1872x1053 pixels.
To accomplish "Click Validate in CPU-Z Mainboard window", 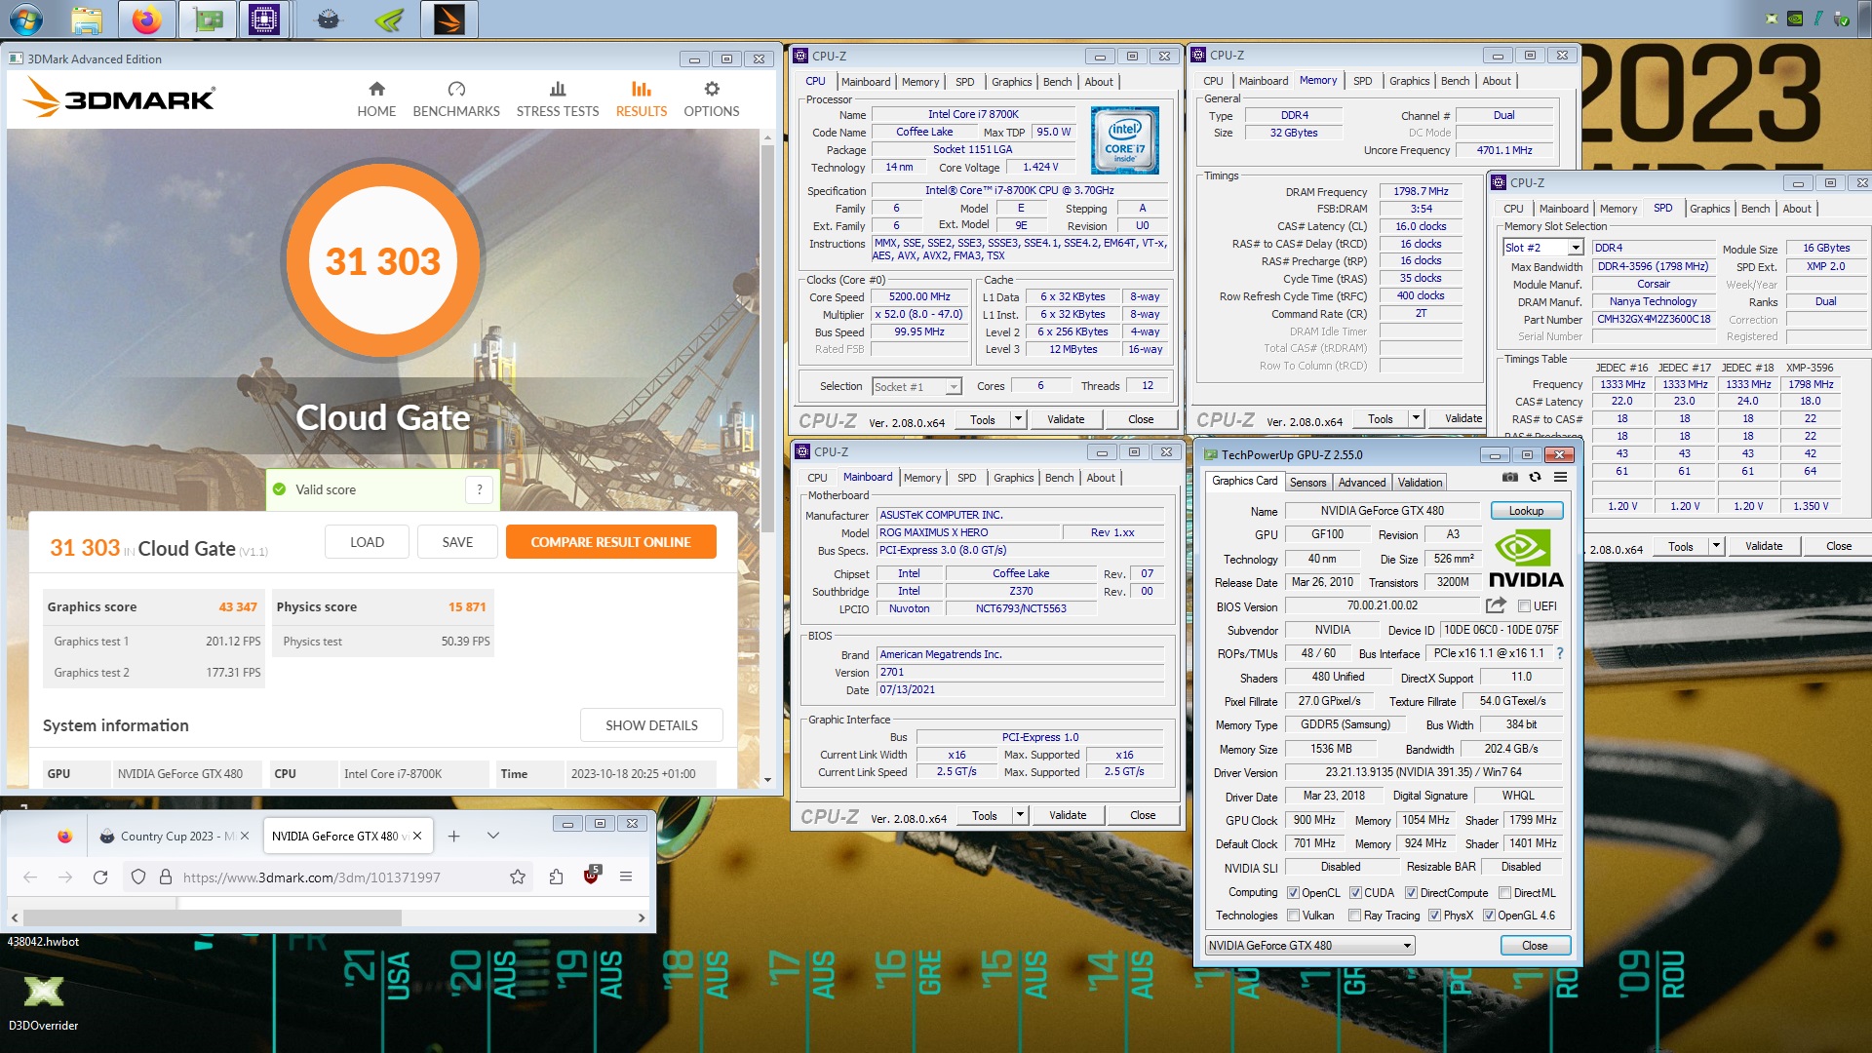I will 1068,815.
